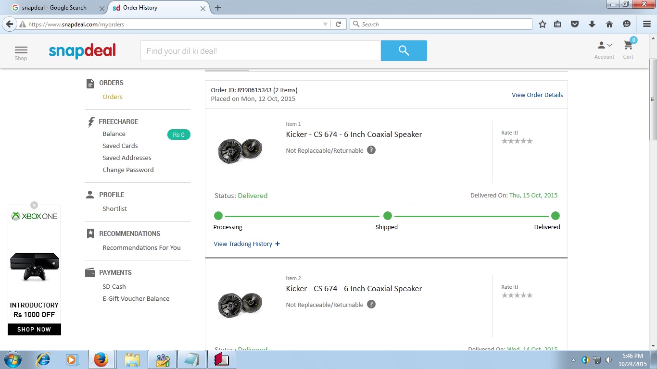This screenshot has width=657, height=369.
Task: Open Item 2 Kicker CS 674 speaker title
Action: coord(354,289)
